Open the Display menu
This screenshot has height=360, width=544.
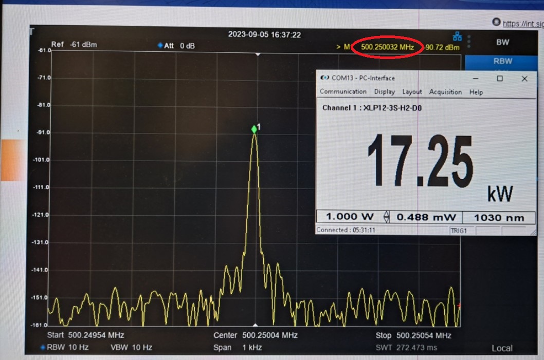(384, 92)
